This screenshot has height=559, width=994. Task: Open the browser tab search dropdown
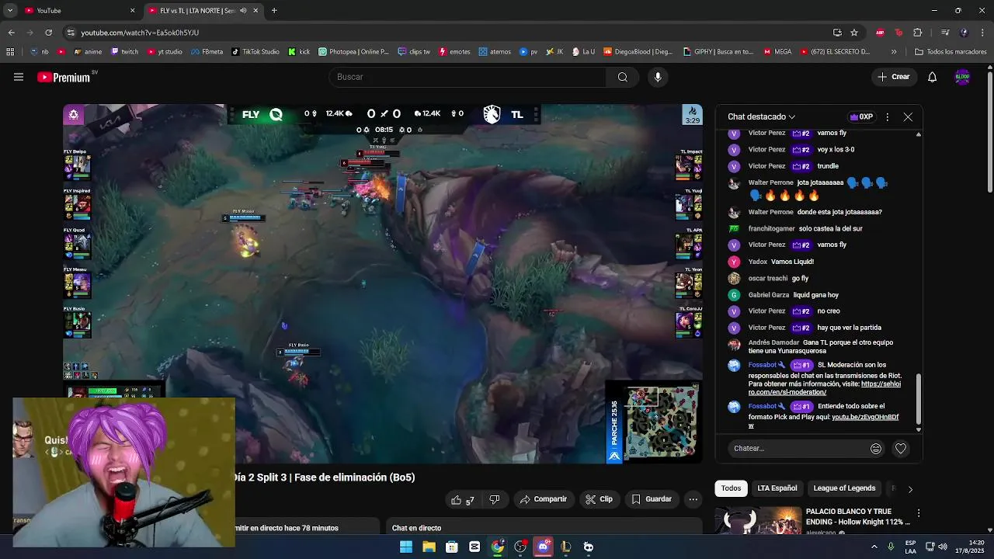point(10,11)
